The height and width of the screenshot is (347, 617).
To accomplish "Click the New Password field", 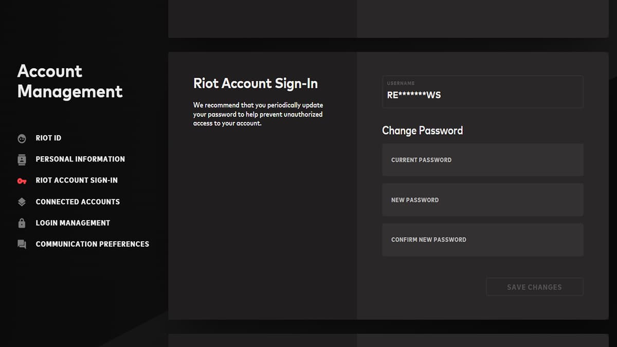I will pyautogui.click(x=482, y=199).
